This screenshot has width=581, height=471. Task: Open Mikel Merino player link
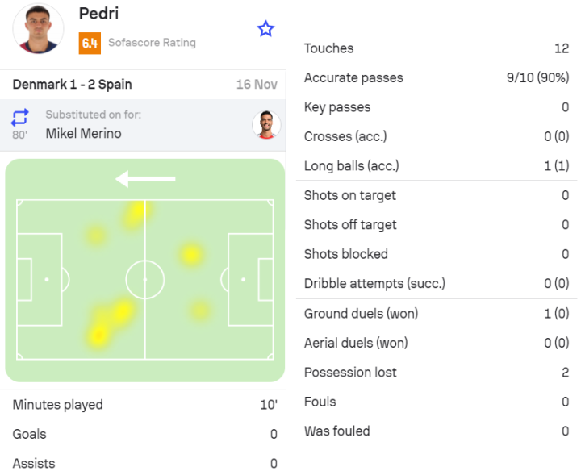point(83,134)
